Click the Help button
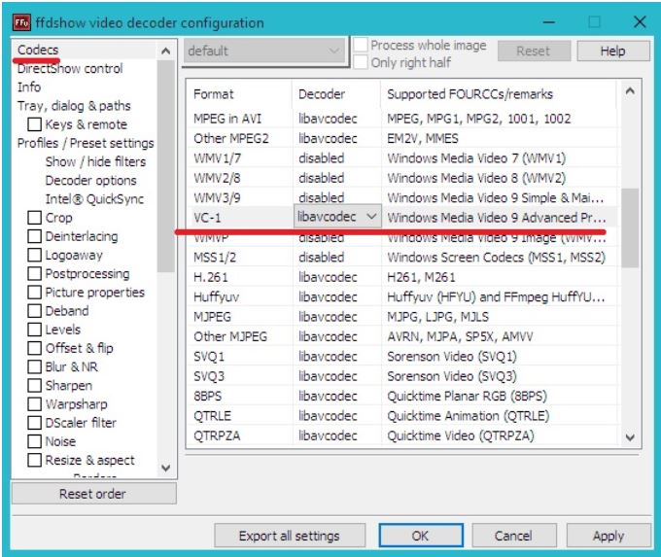The height and width of the screenshot is (557, 661). (x=613, y=51)
